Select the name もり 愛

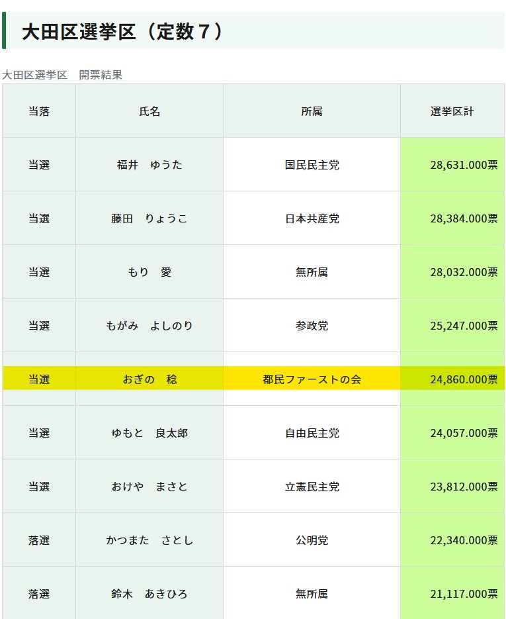pos(149,272)
